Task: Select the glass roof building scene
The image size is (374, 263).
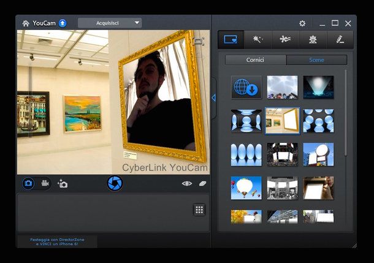Action: pos(283,217)
